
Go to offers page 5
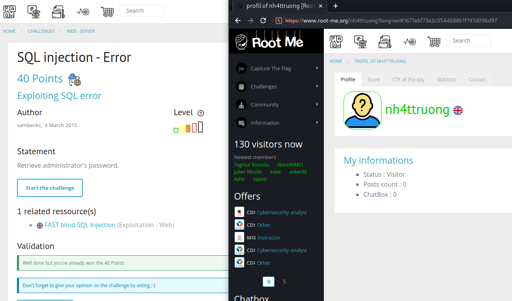pos(284,282)
